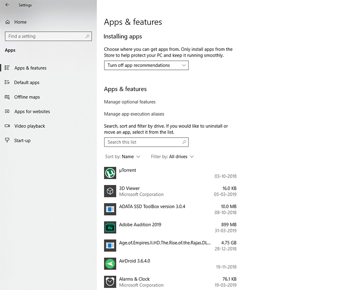The width and height of the screenshot is (337, 290).
Task: Click the Offline maps map icon
Action: pyautogui.click(x=7, y=97)
